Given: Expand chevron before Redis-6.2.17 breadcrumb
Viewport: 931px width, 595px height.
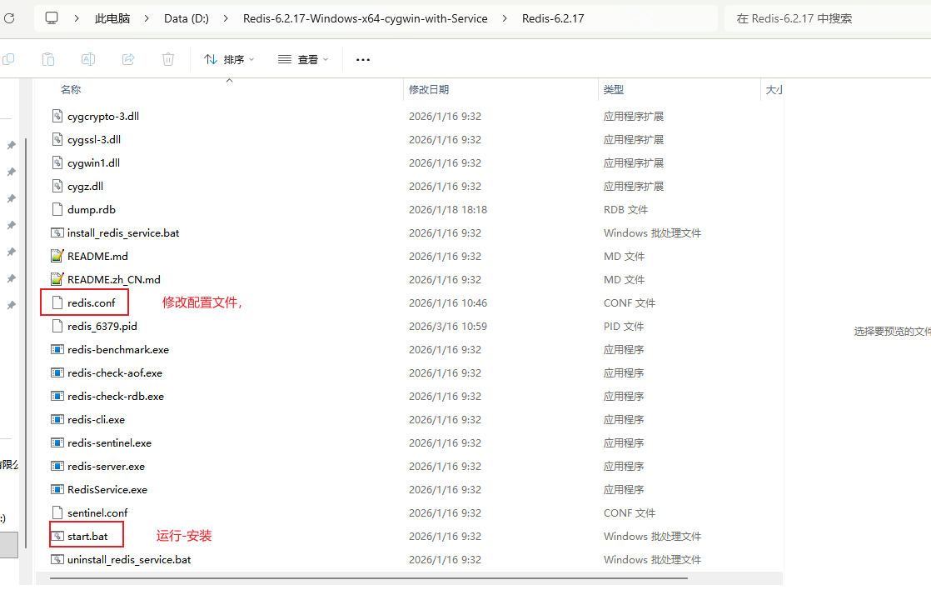Looking at the screenshot, I should pos(505,18).
